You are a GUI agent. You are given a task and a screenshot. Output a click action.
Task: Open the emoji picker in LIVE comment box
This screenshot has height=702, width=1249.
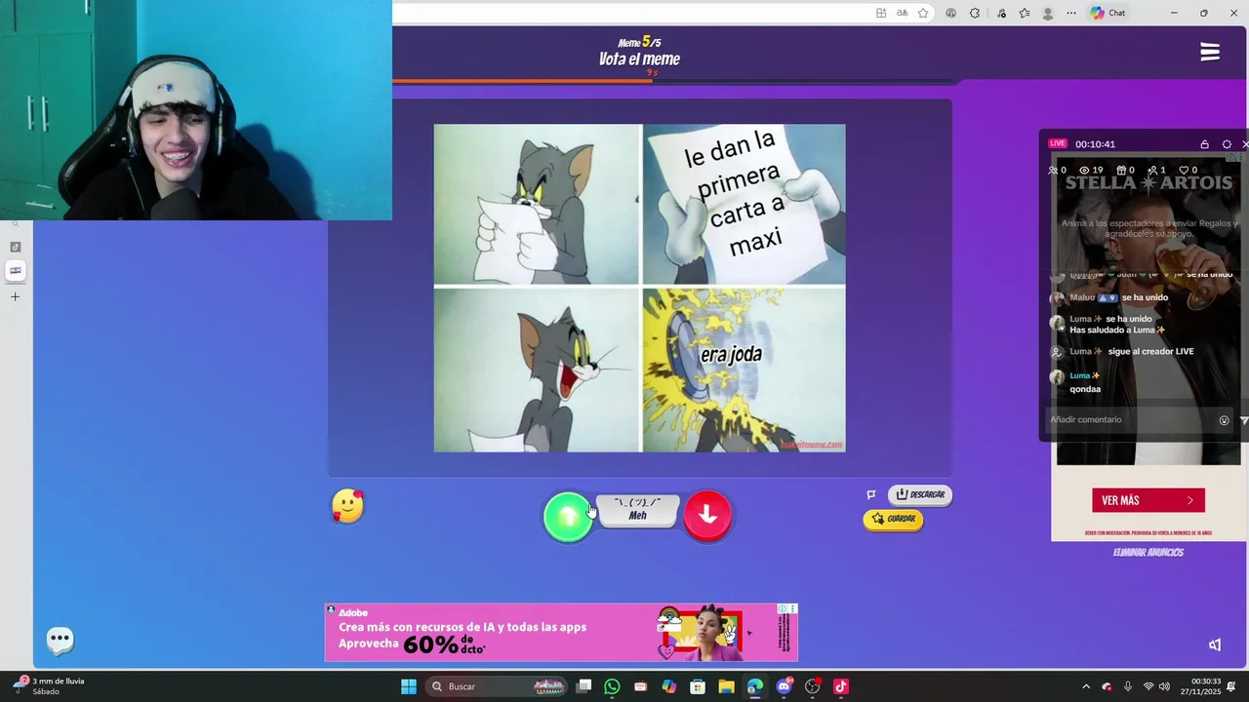1224,420
